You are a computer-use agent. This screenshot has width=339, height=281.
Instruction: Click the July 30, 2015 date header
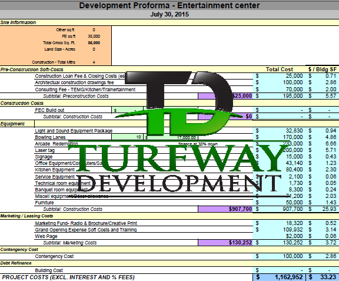[x=169, y=14]
